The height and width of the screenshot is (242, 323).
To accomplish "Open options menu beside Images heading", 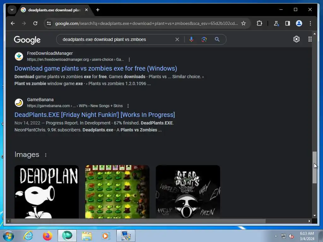I will (45, 155).
